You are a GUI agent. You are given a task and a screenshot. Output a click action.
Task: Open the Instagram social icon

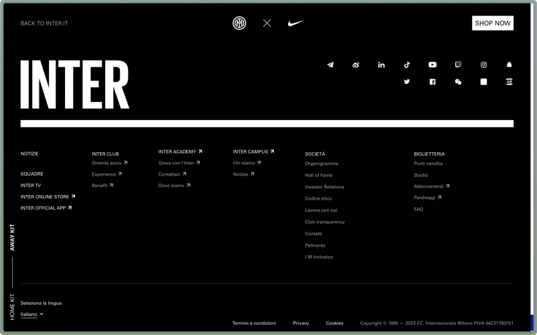[483, 65]
